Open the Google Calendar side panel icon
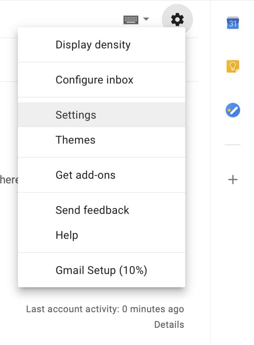The width and height of the screenshot is (254, 345). pos(233,22)
